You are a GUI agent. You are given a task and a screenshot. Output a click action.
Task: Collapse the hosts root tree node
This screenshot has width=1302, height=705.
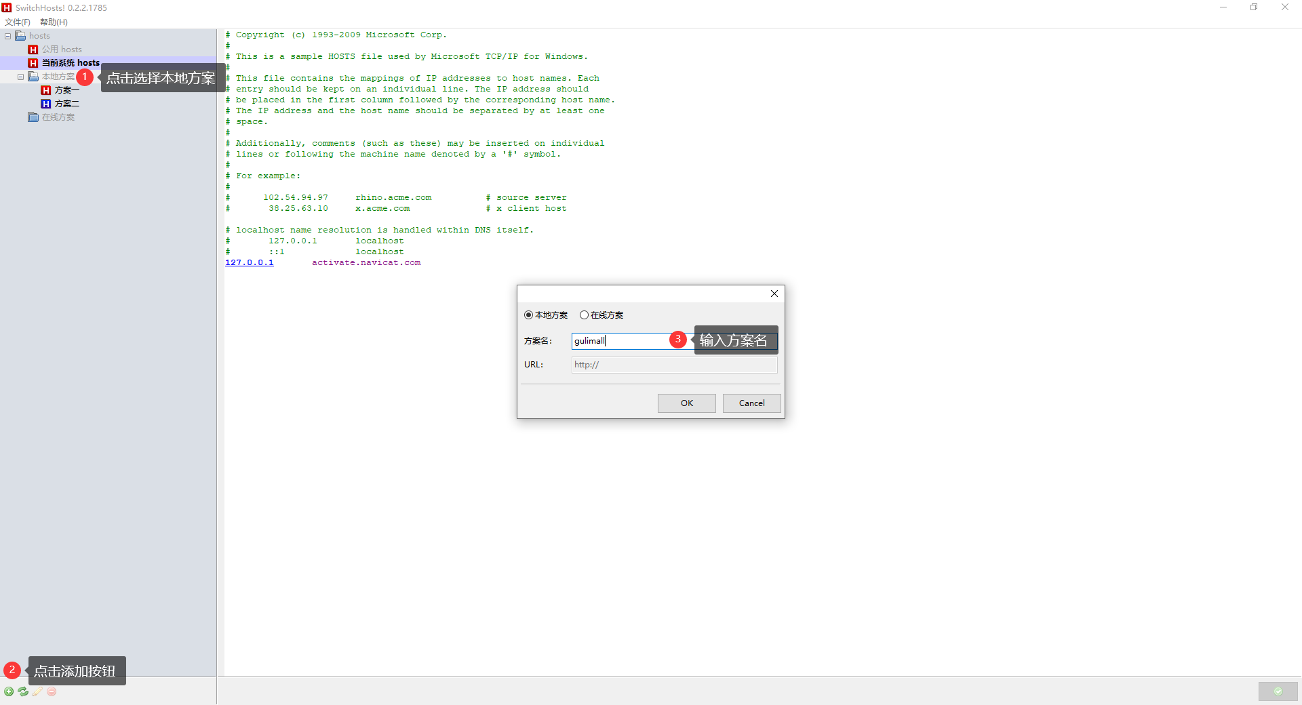point(8,36)
